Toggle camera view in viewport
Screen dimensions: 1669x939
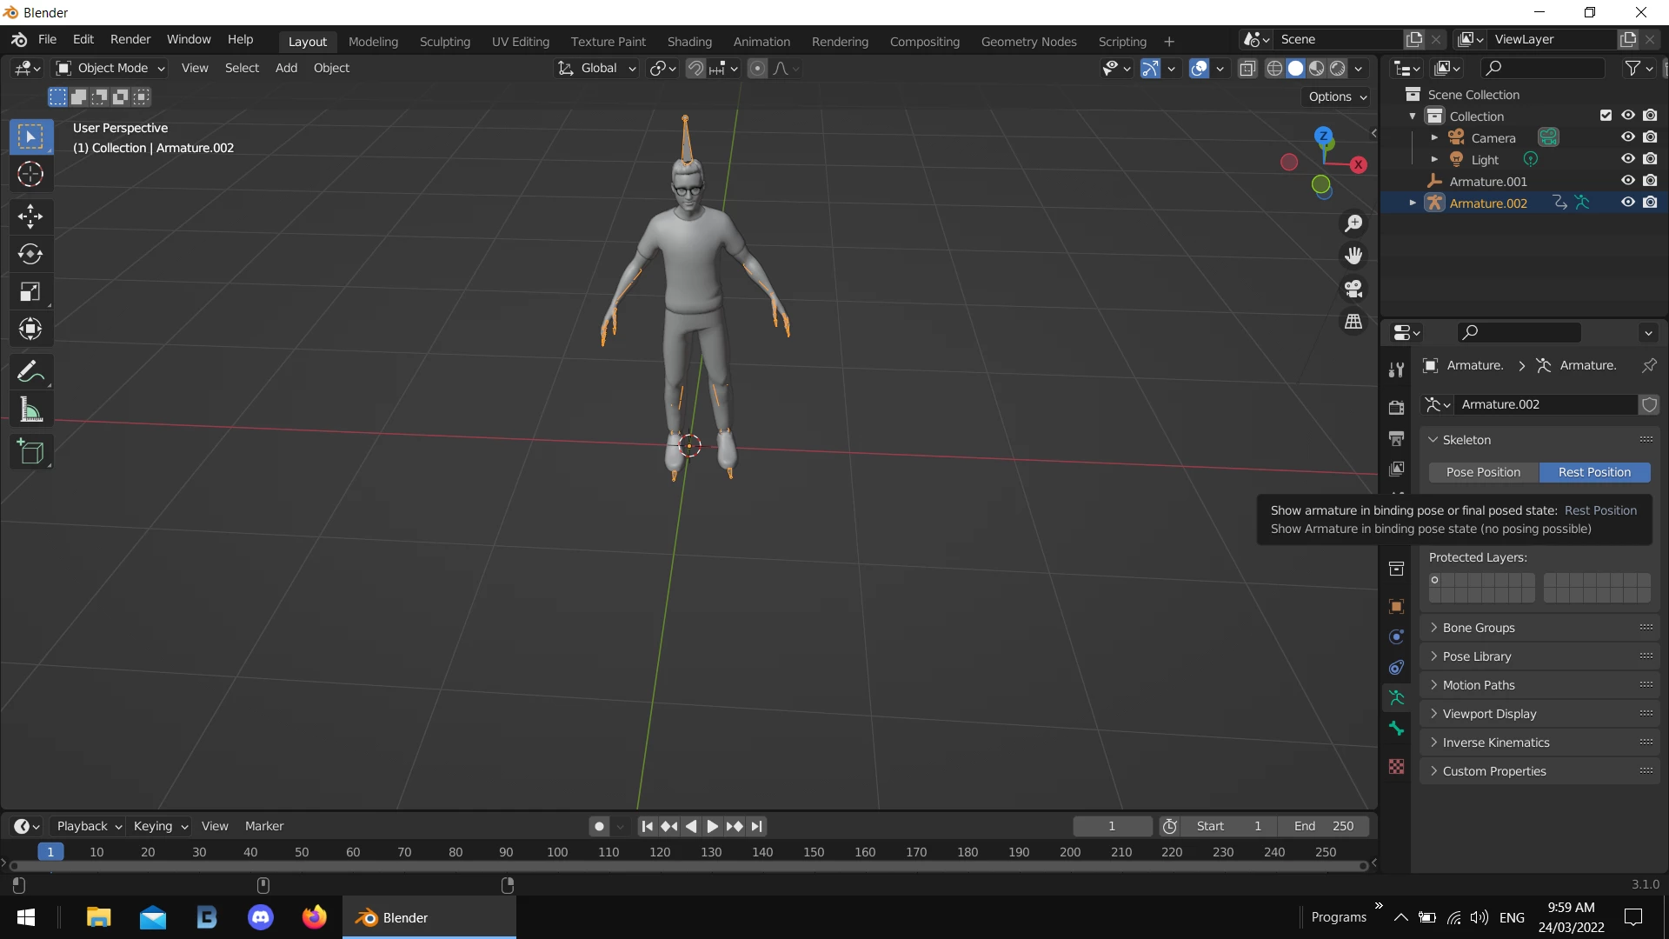click(1353, 289)
